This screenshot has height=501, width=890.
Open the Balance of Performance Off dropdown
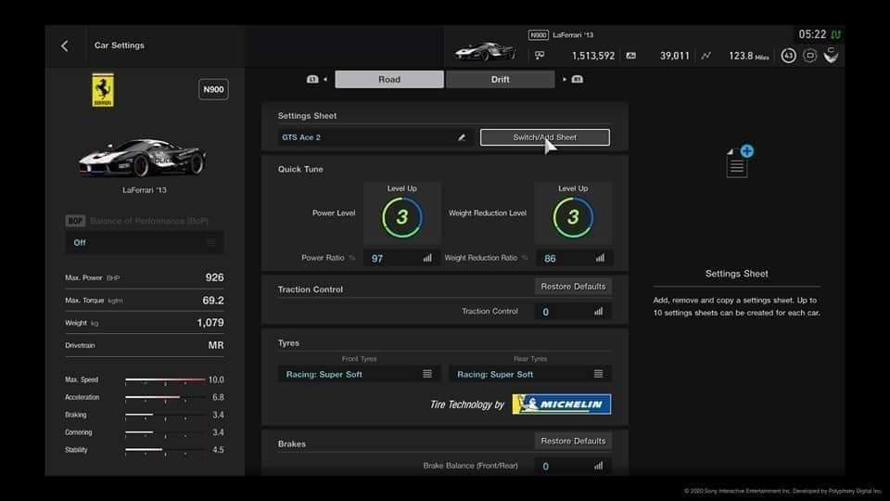point(145,242)
